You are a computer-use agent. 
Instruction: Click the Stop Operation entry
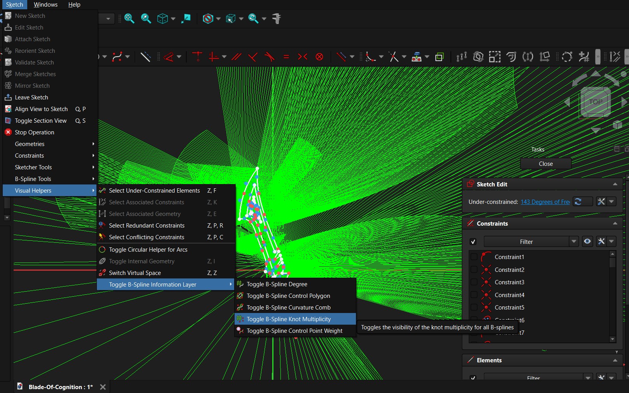[50, 132]
